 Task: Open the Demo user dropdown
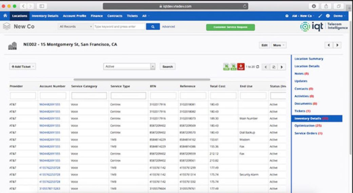coord(339,16)
